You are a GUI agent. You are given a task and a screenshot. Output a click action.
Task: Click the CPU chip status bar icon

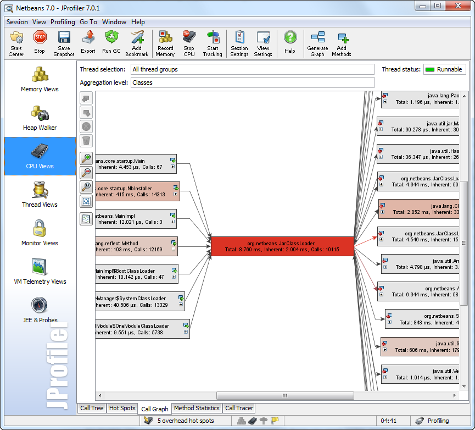tap(253, 421)
